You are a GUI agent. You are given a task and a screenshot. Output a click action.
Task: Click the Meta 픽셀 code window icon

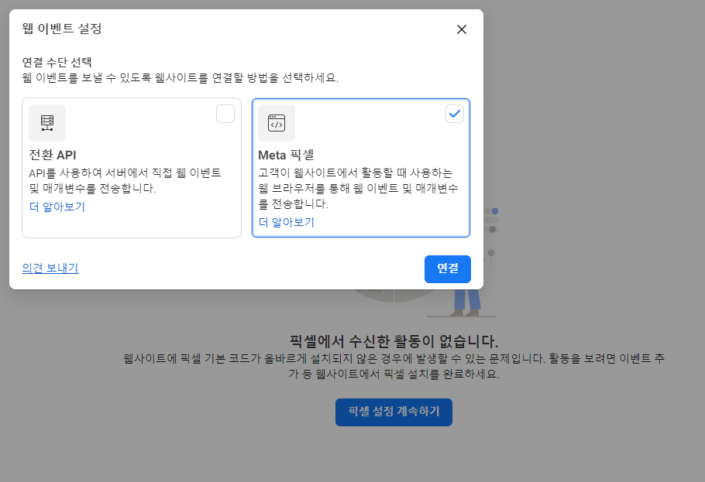pos(277,123)
